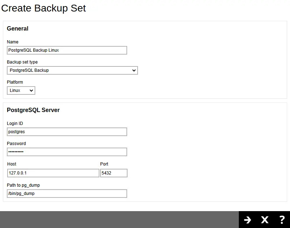Cancel with the X icon
290x228 pixels.
pos(265,220)
